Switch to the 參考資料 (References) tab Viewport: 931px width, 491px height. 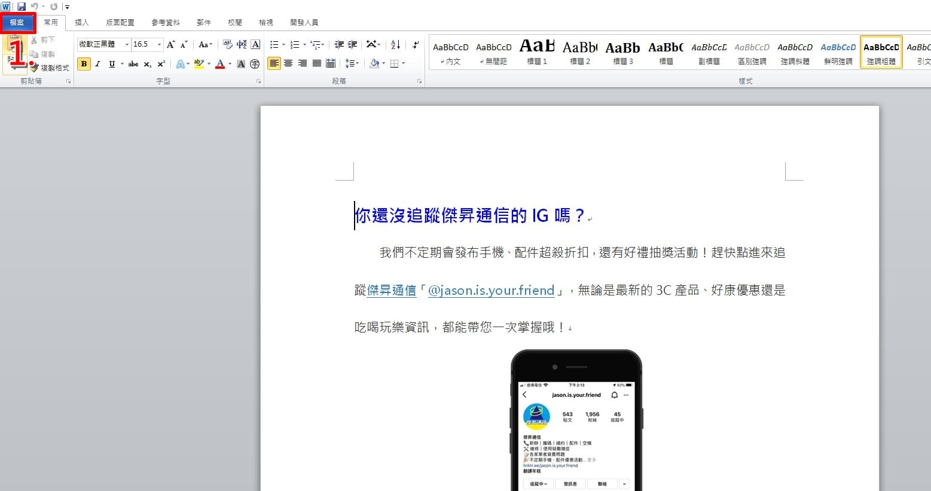[x=166, y=23]
